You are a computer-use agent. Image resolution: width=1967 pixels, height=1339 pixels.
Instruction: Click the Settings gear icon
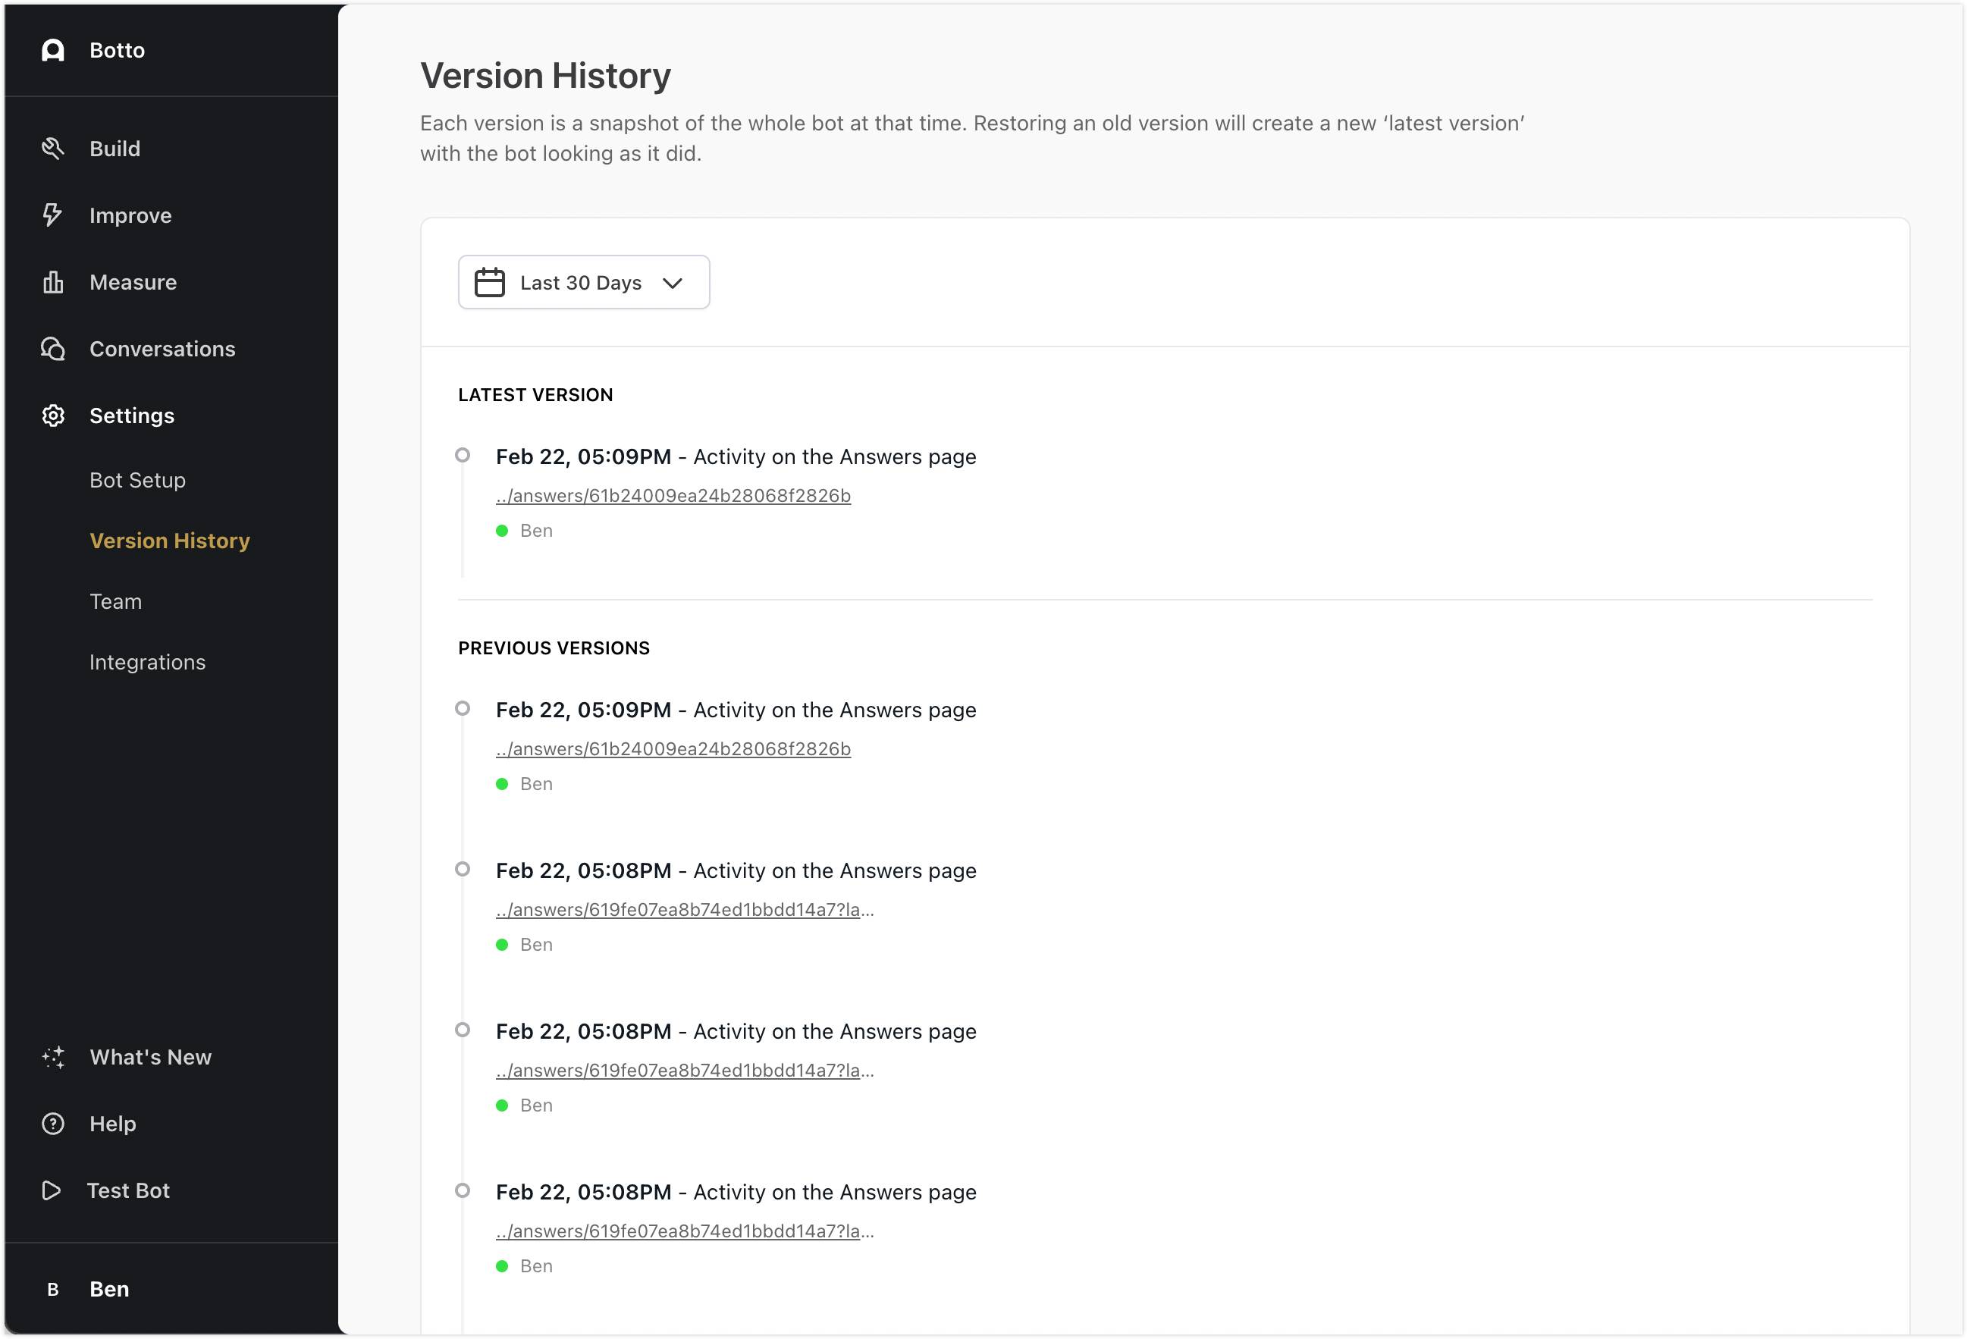(53, 415)
